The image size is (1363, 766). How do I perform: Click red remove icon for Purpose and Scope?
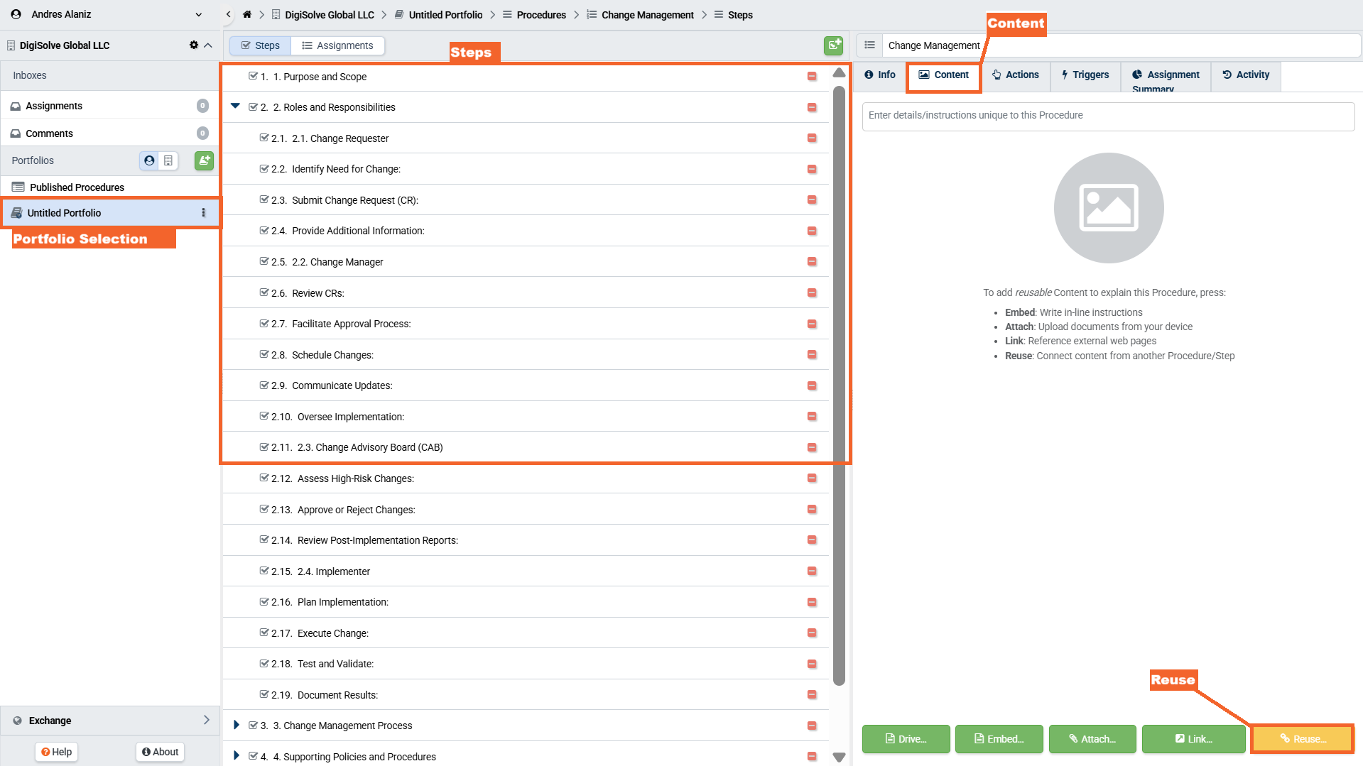811,77
